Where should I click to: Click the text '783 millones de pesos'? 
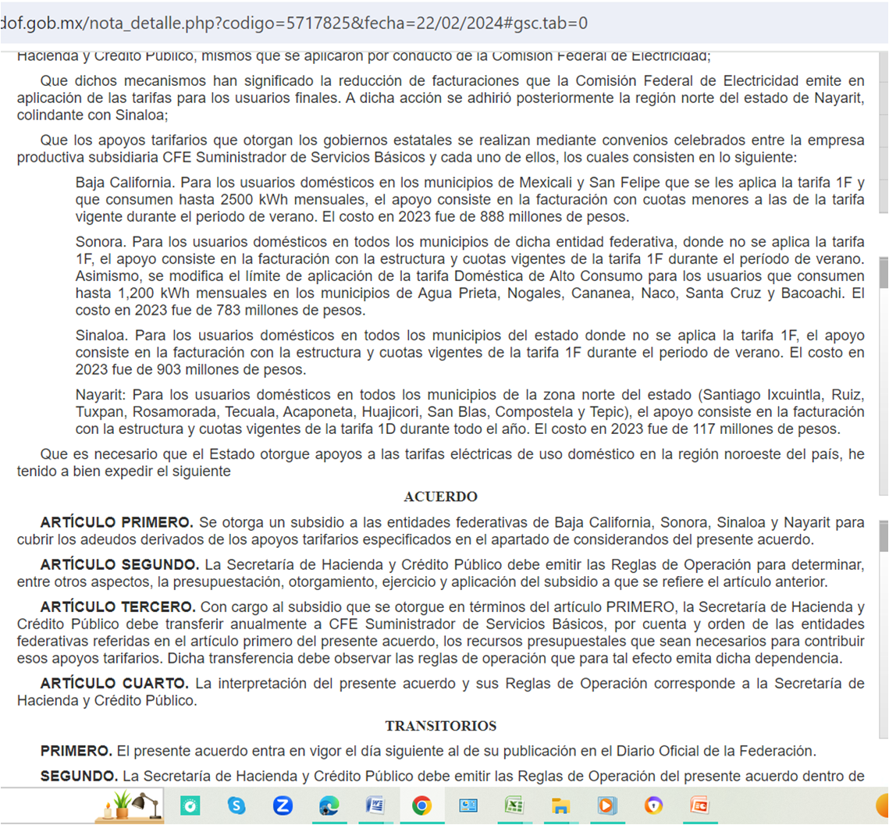[x=289, y=310]
